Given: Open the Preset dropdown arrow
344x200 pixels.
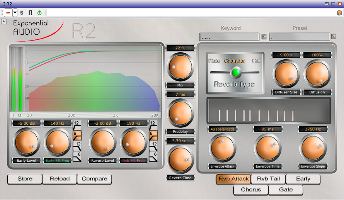Looking at the screenshot, I should point(333,37).
